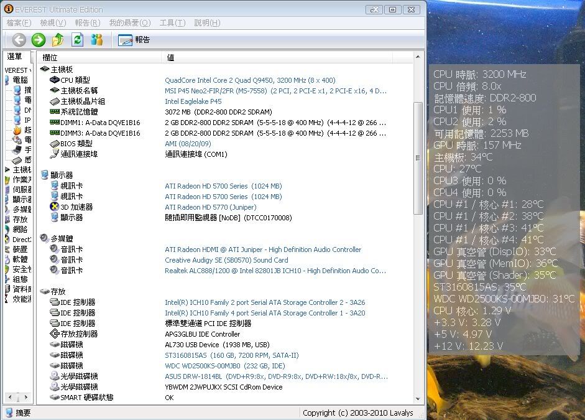
Task: Open ICH10 2 port SATA Controller link
Action: point(265,302)
